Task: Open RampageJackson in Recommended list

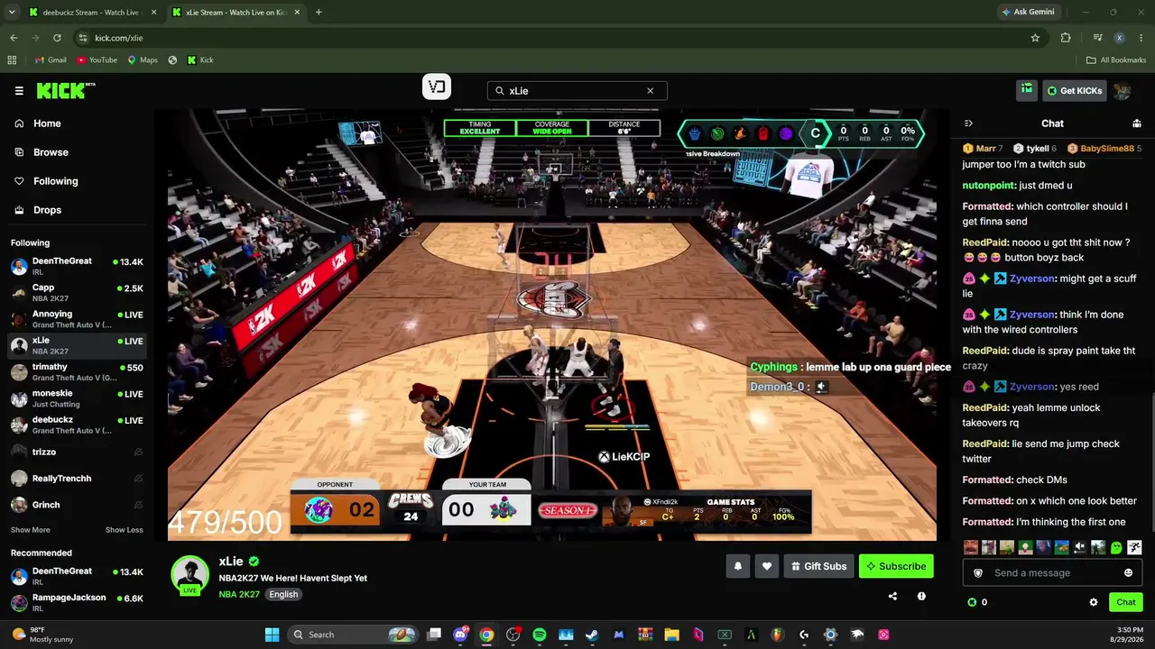Action: (x=77, y=602)
